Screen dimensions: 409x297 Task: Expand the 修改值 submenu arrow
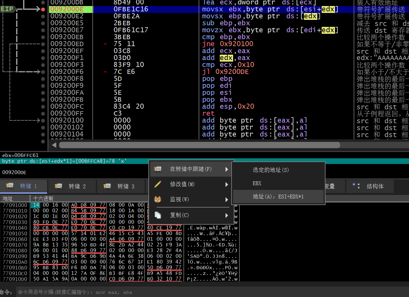[x=226, y=184]
